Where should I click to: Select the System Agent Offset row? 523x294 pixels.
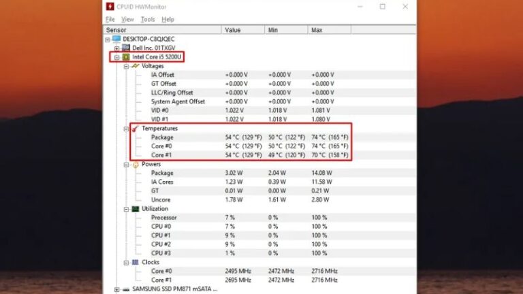pyautogui.click(x=260, y=101)
